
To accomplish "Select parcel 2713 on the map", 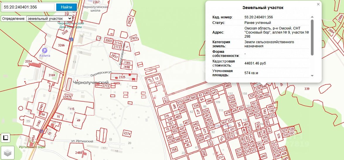I will [105, 86].
